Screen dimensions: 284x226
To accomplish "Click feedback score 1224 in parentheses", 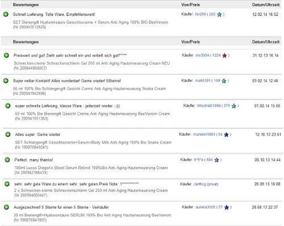I will point(216,55).
